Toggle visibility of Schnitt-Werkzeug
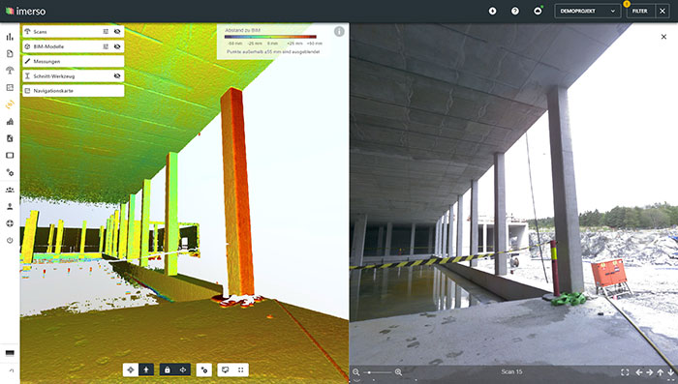 (x=117, y=76)
